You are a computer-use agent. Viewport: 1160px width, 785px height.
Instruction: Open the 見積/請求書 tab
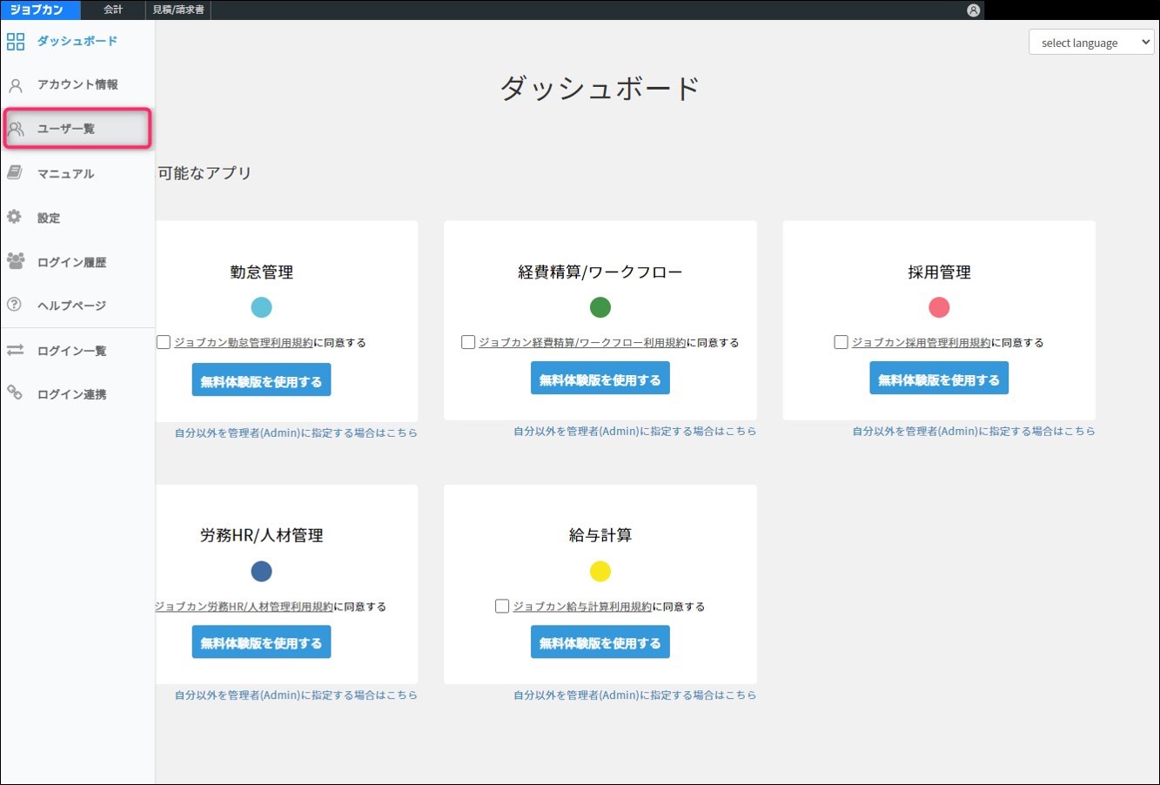click(x=178, y=10)
